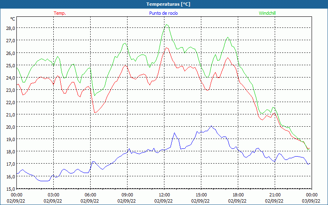The height and width of the screenshot is (205, 328).
Task: Click the 03/09/22 date label
Action: (311, 200)
